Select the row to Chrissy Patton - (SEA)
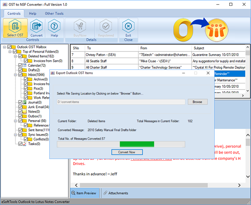The image size is (251, 205). [158, 55]
